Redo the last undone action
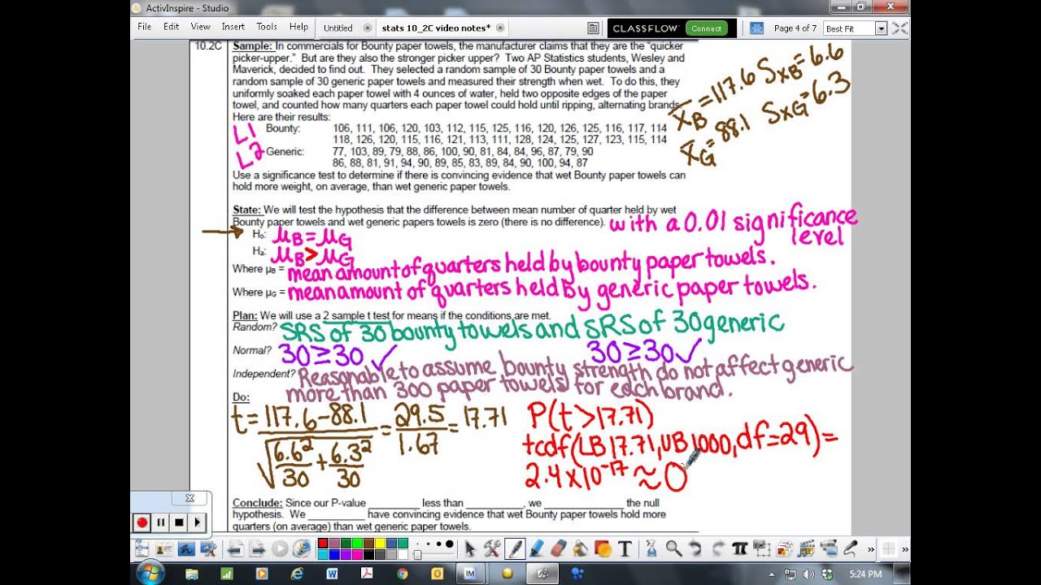 pyautogui.click(x=717, y=548)
